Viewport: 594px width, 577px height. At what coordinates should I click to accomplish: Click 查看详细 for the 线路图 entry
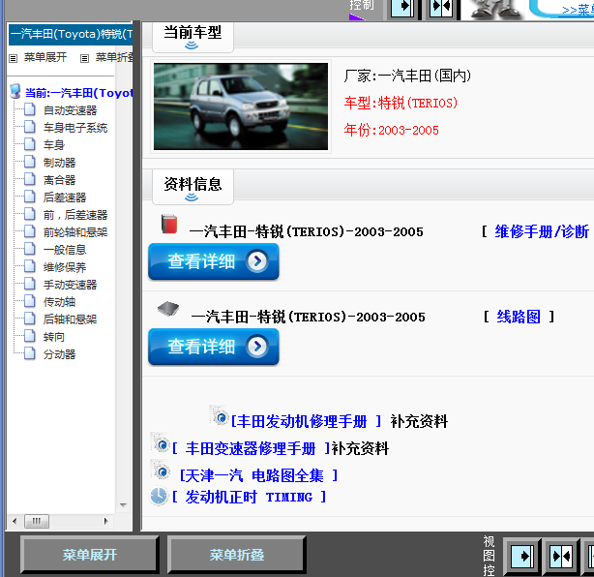[214, 347]
